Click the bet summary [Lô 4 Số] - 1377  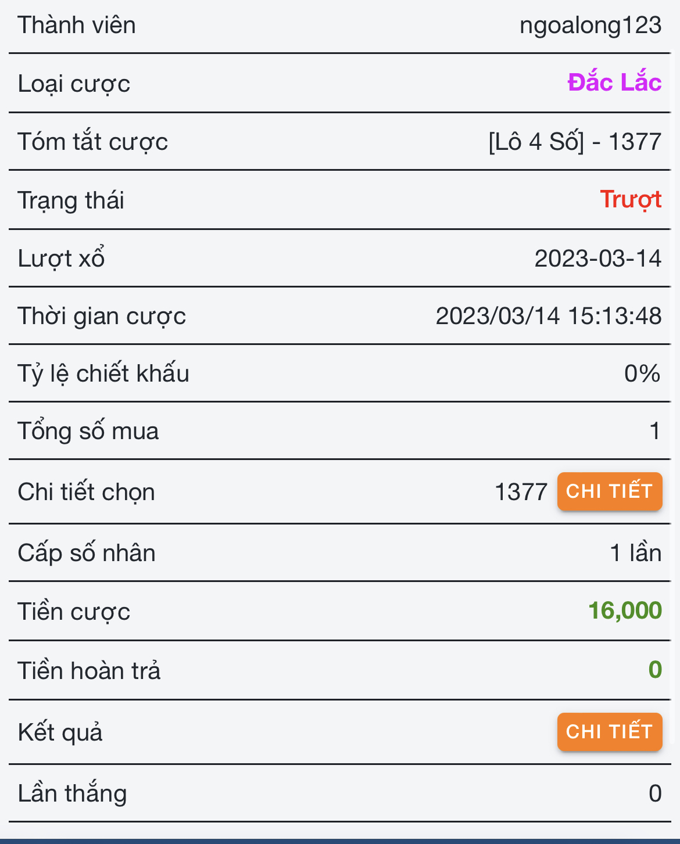[x=575, y=142]
